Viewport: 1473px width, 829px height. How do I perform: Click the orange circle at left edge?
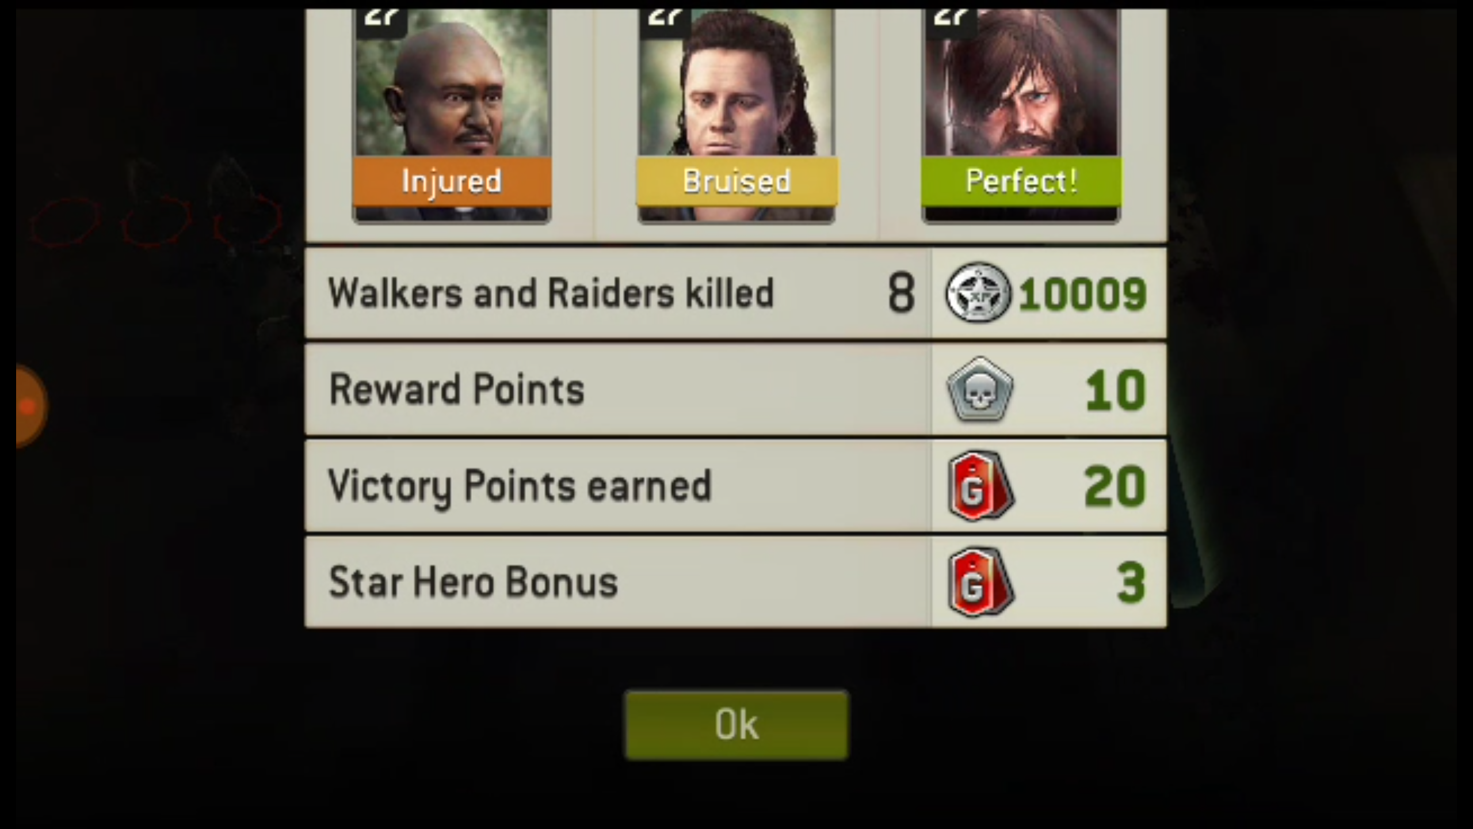click(30, 406)
